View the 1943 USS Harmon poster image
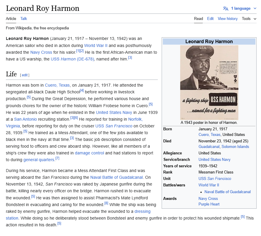The width and height of the screenshot is (261, 236). (x=209, y=82)
